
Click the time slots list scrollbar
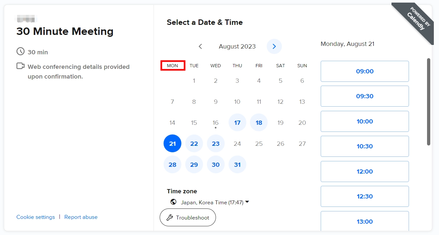429,102
